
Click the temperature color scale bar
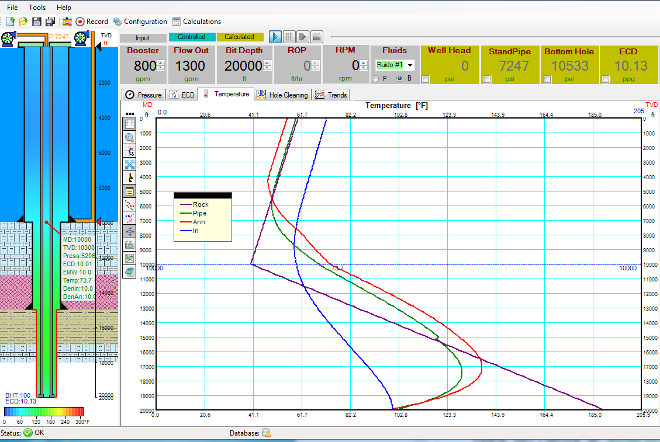[44, 412]
